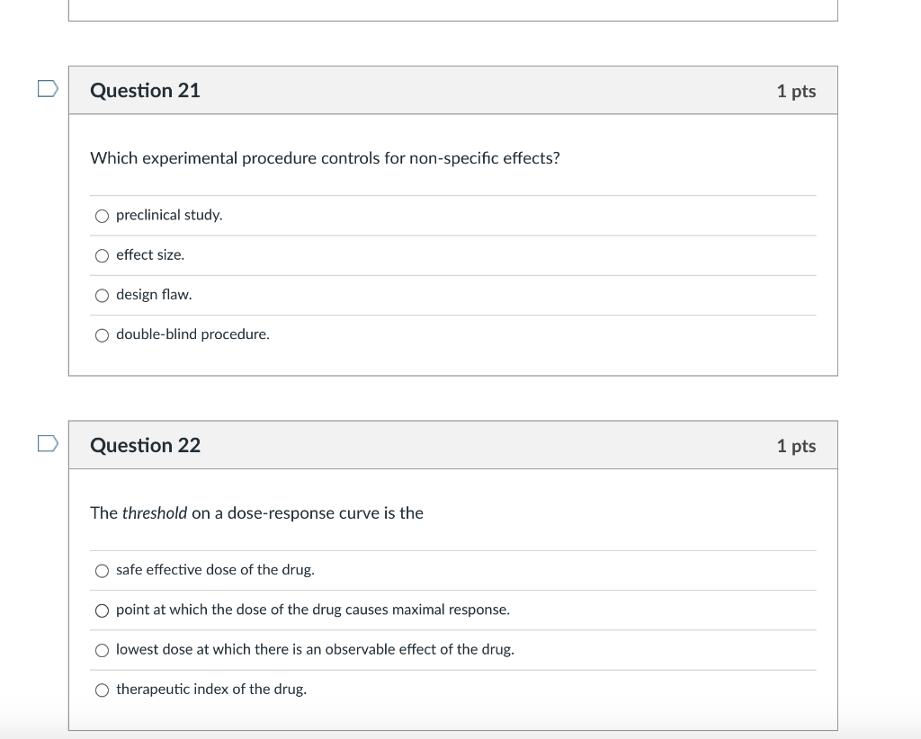Click the 'effect size.' answer text

(150, 254)
